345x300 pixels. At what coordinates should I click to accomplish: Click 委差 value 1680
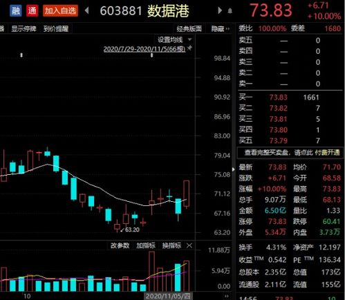click(333, 29)
